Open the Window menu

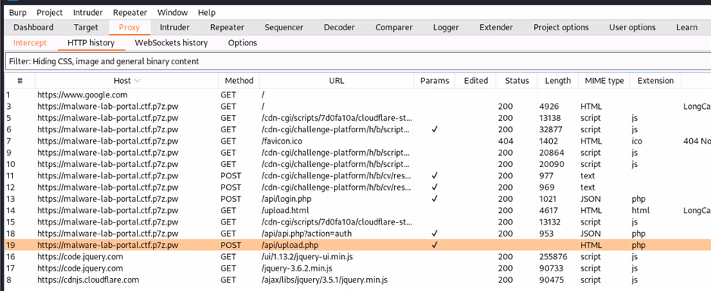(172, 13)
